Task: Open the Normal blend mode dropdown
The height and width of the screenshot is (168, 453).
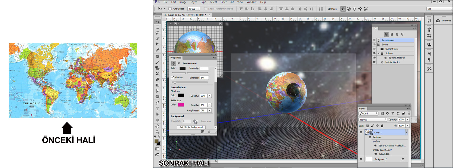Action: click(373, 120)
